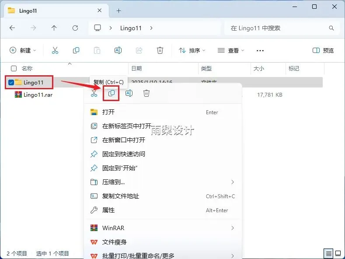The image size is (345, 259).
Task: Click the Cut icon in the toolbar
Action: (55, 50)
